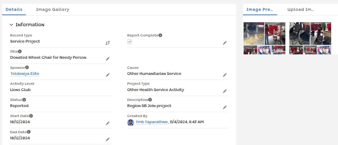Click the 'Other Humanitarian Service' cause value
Viewport: 338px width, 145px height.
point(154,74)
